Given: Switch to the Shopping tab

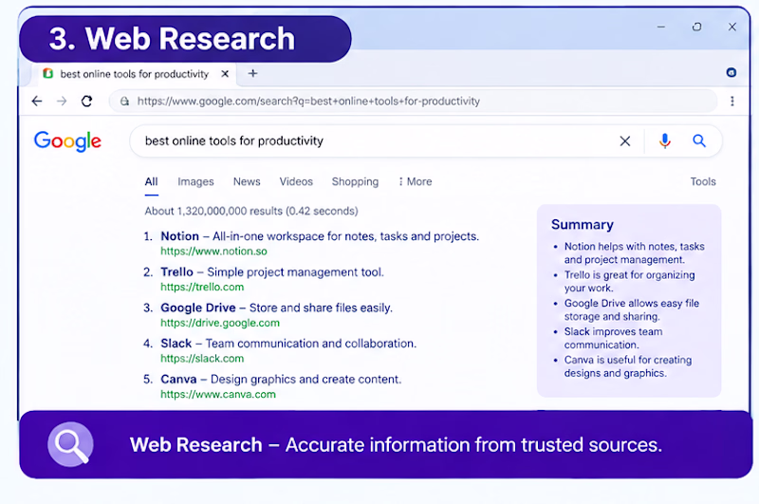Looking at the screenshot, I should tap(355, 181).
